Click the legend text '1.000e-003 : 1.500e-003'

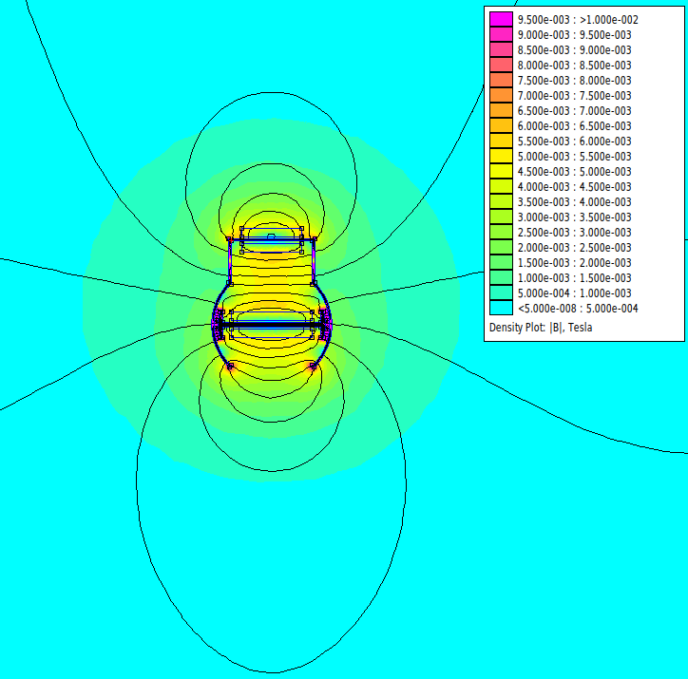pyautogui.click(x=574, y=278)
